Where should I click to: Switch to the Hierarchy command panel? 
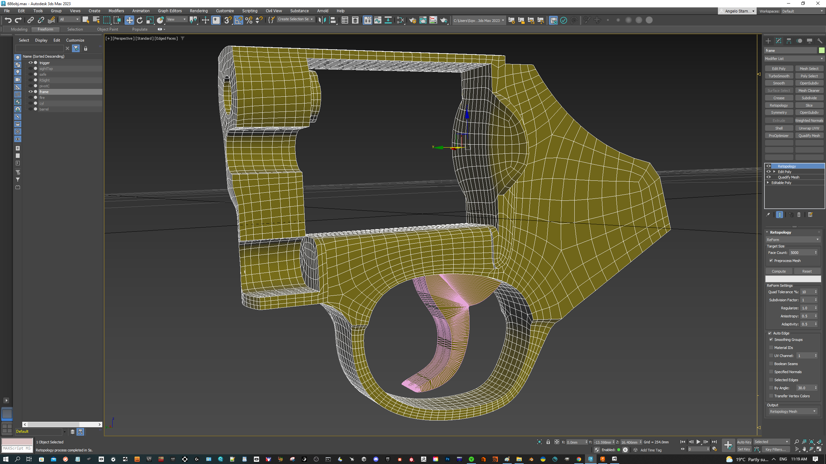(789, 41)
